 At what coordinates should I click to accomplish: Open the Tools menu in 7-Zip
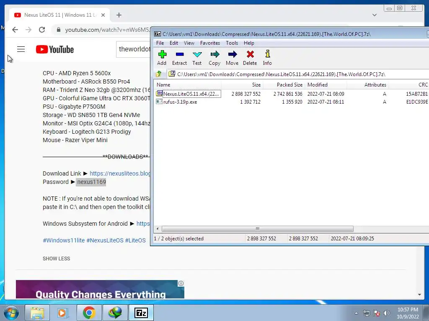point(232,43)
